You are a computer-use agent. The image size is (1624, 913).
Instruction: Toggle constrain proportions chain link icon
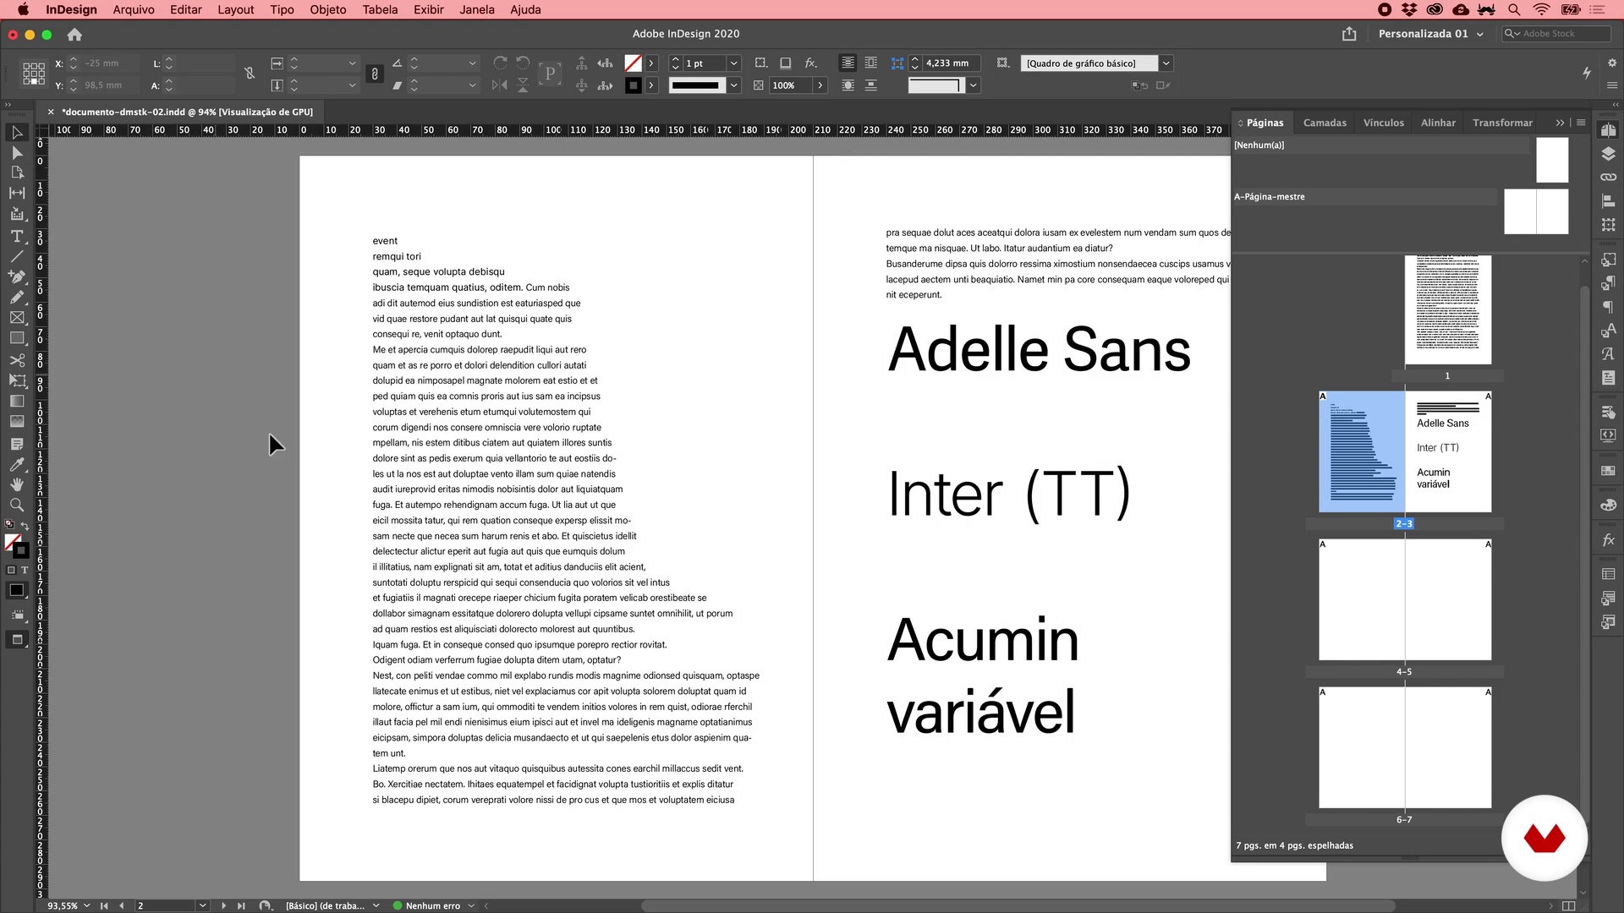(x=375, y=74)
